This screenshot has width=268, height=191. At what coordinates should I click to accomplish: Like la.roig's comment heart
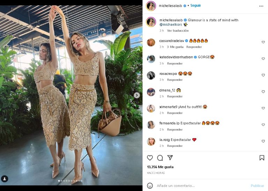263,141
